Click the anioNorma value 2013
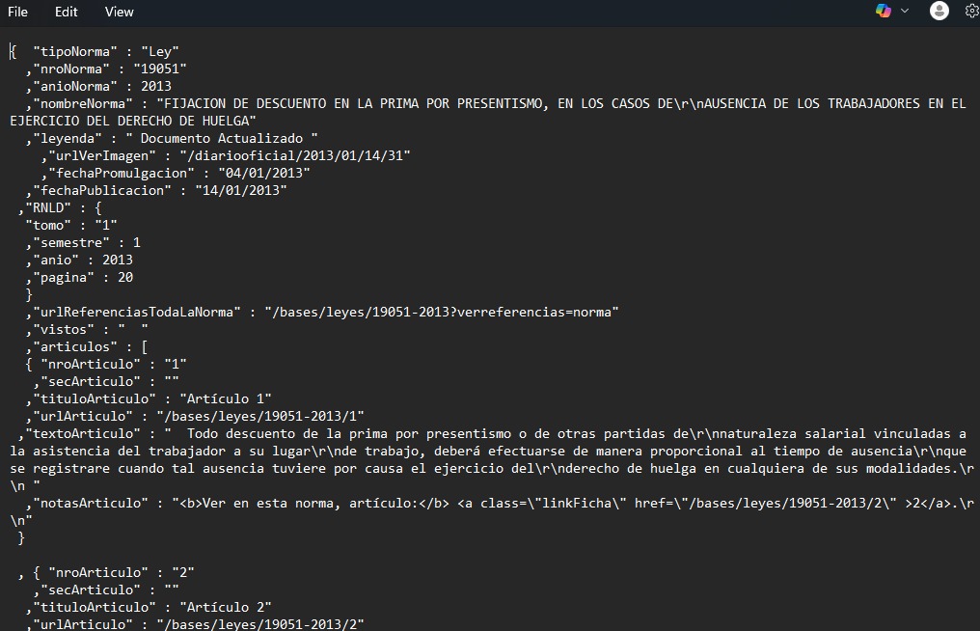The image size is (980, 631). (155, 86)
